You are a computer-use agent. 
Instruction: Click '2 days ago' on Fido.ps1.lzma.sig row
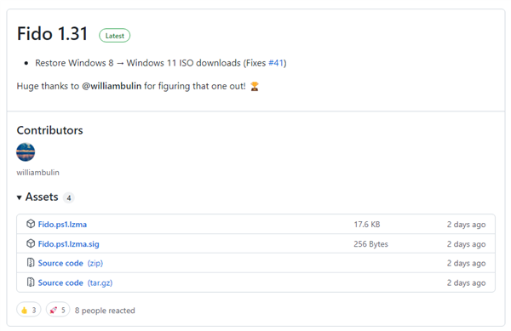pos(466,243)
